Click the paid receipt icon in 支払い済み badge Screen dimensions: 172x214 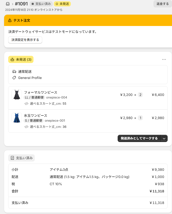tap(12, 158)
